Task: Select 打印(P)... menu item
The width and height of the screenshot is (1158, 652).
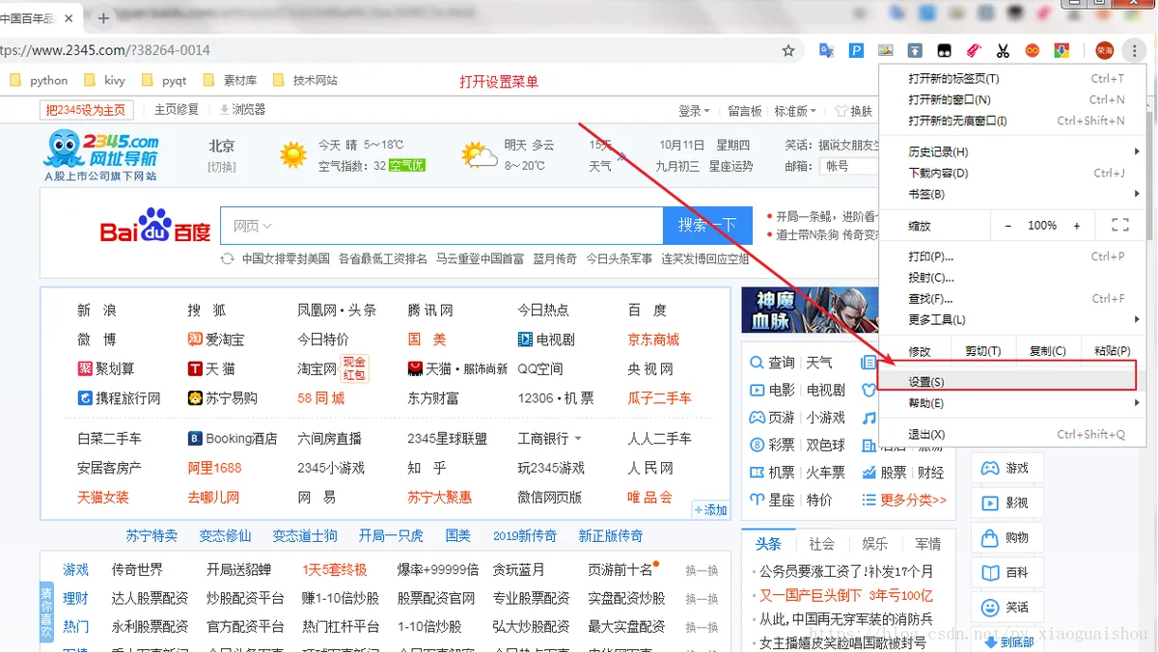Action: click(x=1012, y=257)
